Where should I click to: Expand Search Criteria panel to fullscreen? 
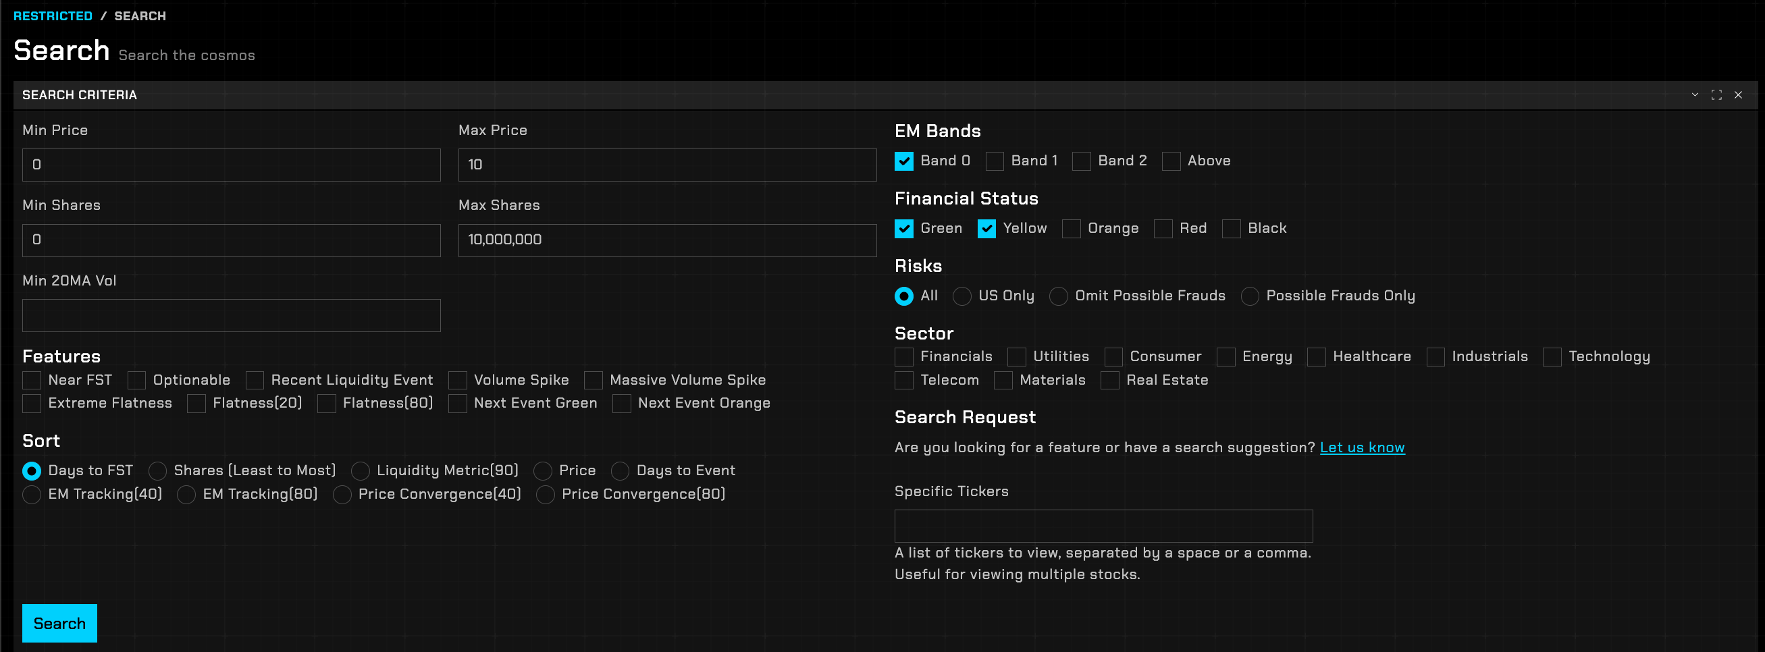pos(1716,94)
